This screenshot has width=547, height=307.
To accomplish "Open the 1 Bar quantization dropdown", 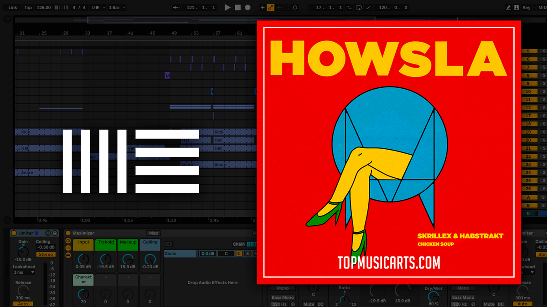I will coord(117,7).
